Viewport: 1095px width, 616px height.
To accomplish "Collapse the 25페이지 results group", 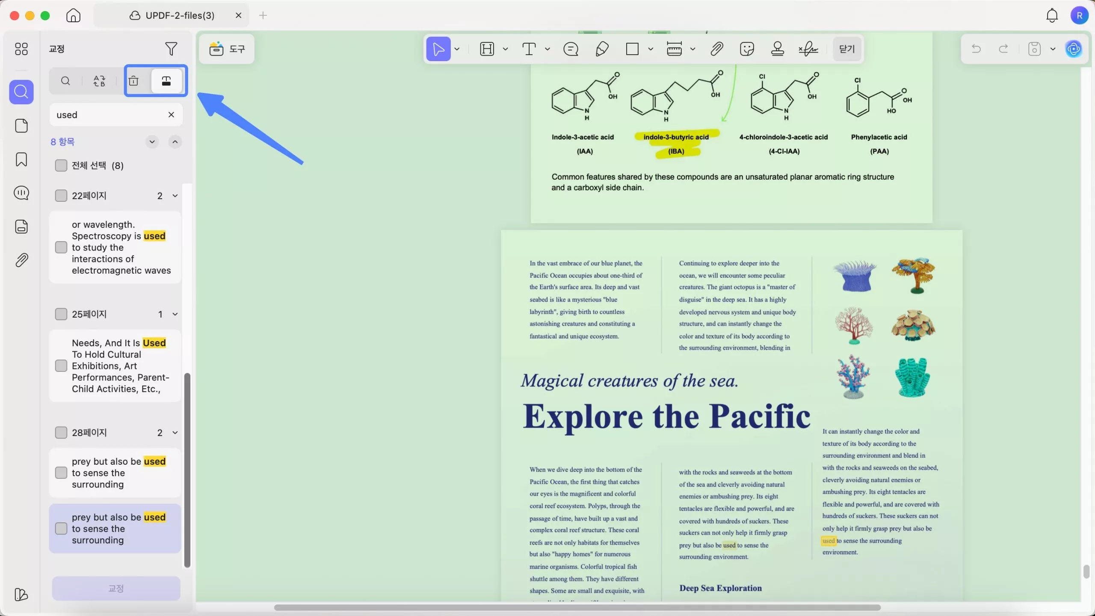I will [175, 314].
